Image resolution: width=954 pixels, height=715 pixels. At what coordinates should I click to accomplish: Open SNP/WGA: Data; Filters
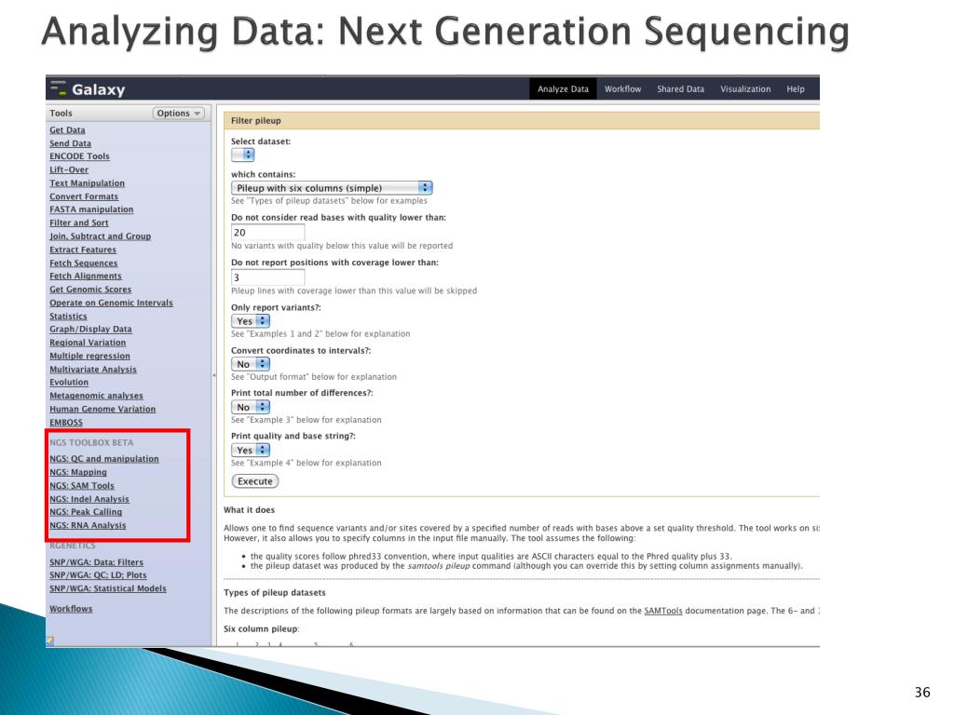(x=96, y=562)
